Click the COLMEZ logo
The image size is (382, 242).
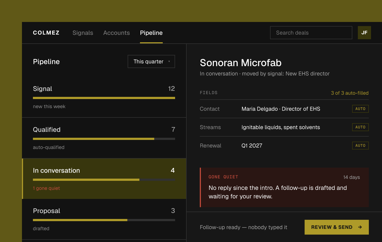coord(46,33)
